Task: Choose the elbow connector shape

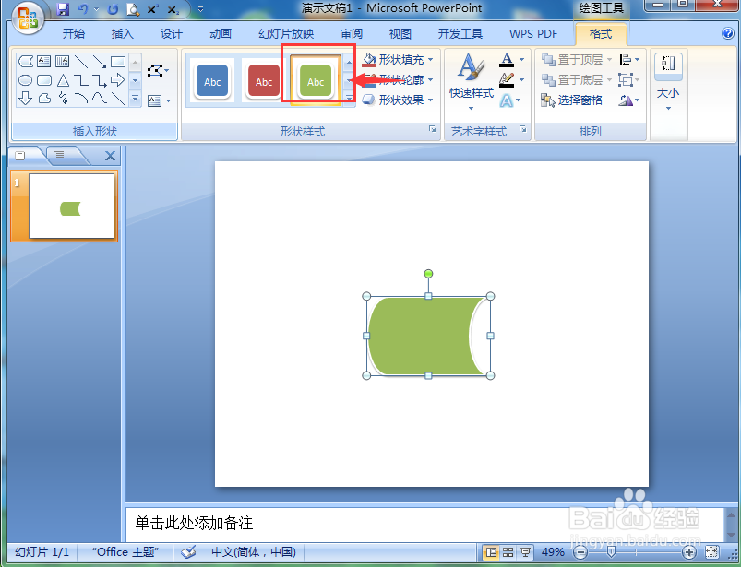Action: pos(81,80)
